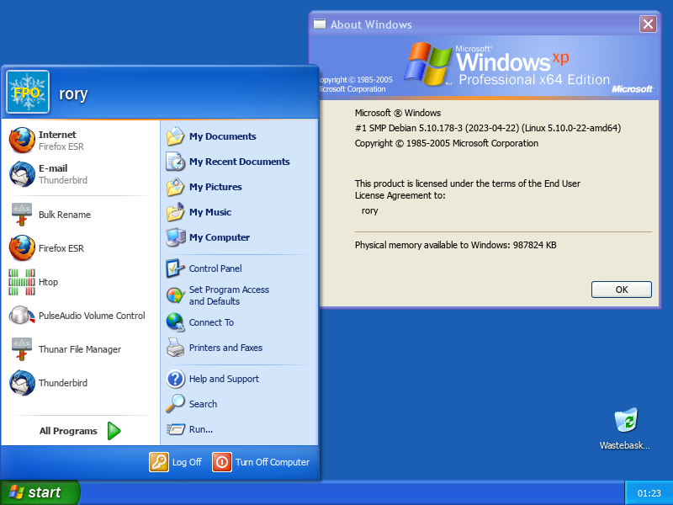Screen dimensions: 673x505
Task: Click the Run... icon
Action: pyautogui.click(x=176, y=429)
